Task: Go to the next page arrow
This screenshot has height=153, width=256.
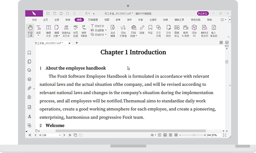Action: pyautogui.click(x=64, y=135)
